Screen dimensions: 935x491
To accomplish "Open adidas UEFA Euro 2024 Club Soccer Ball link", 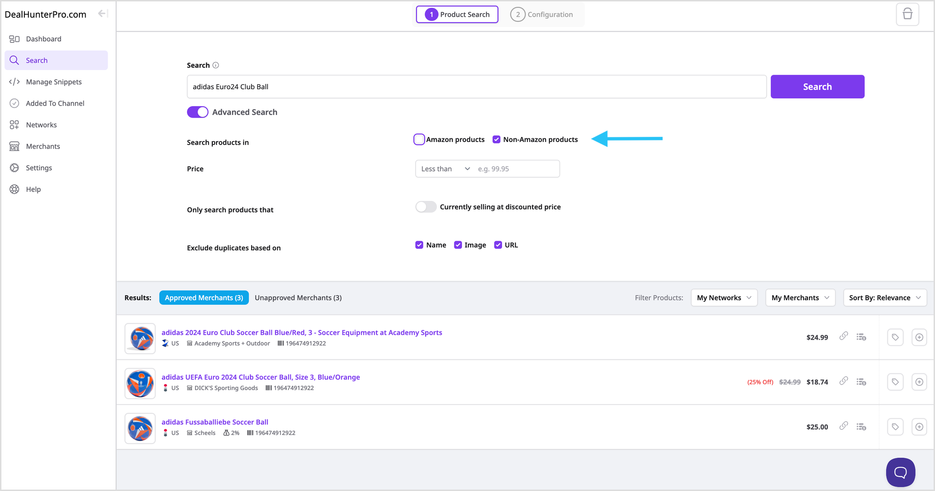I will point(261,377).
